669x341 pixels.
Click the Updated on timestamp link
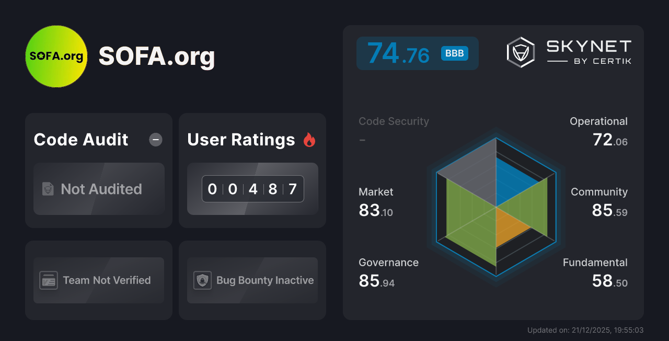[x=585, y=330]
